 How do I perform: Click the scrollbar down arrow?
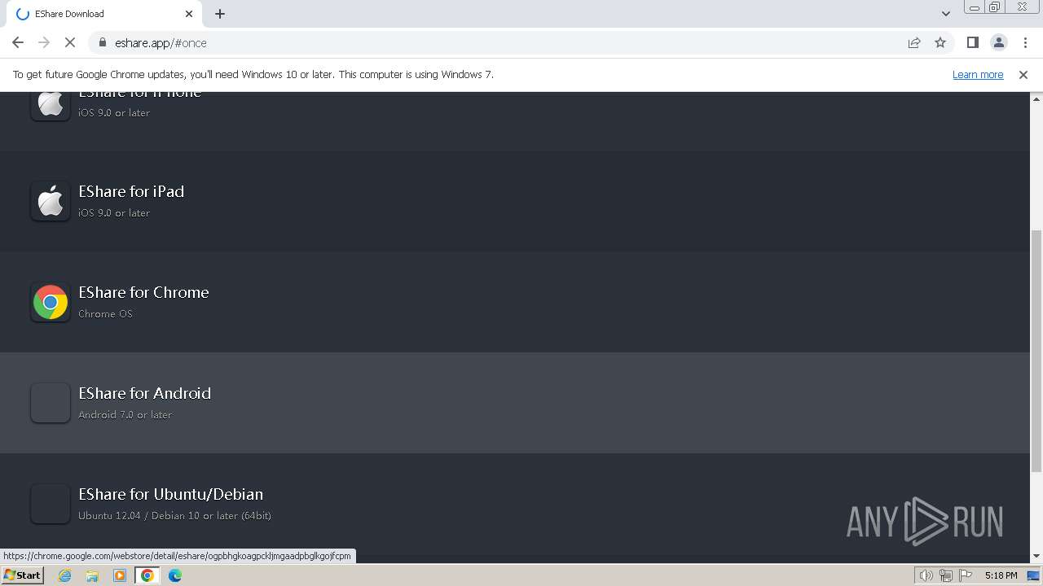click(x=1036, y=557)
